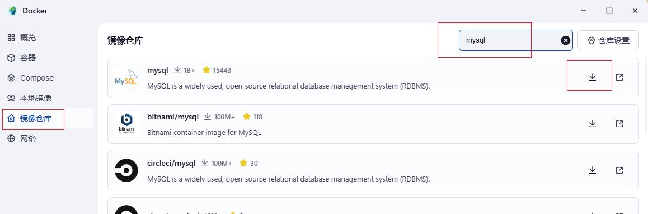This screenshot has height=214, width=648.
Task: Click bitnami's 118 star rating
Action: pos(257,117)
